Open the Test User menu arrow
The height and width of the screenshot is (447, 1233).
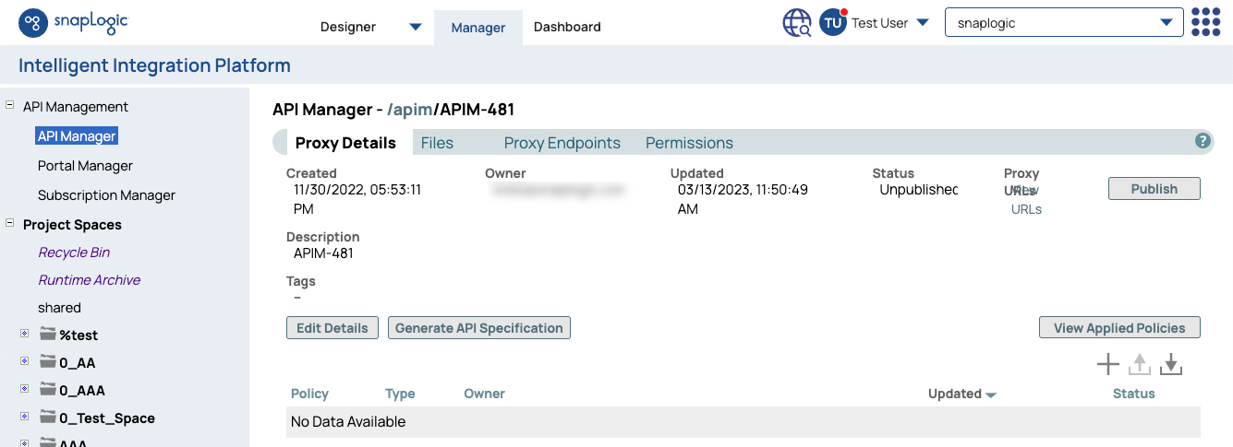click(x=922, y=23)
